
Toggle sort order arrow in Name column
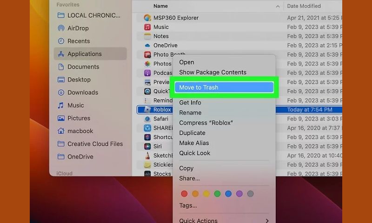point(278,7)
